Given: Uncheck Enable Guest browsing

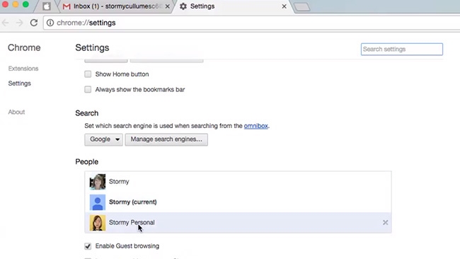Looking at the screenshot, I should [x=88, y=246].
